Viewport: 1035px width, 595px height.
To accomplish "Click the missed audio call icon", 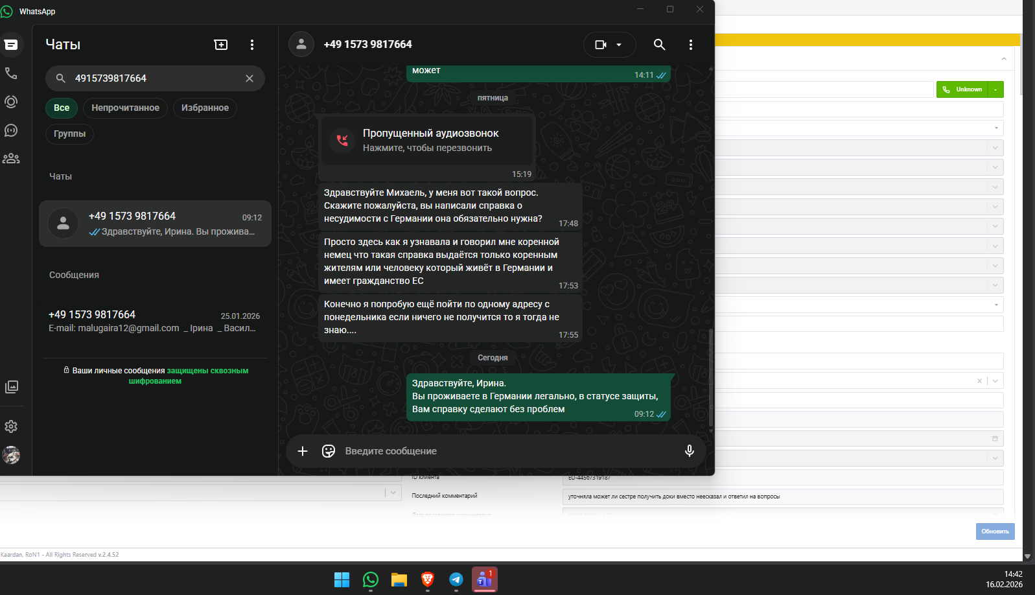I will (342, 140).
